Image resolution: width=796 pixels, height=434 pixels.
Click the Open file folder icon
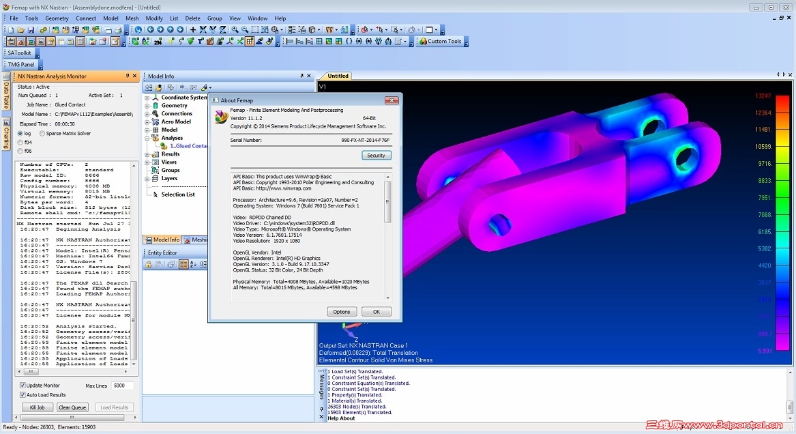coord(21,30)
